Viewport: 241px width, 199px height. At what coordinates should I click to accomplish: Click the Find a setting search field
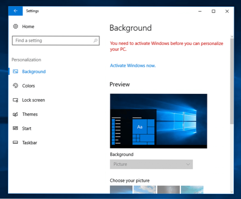(x=52, y=40)
